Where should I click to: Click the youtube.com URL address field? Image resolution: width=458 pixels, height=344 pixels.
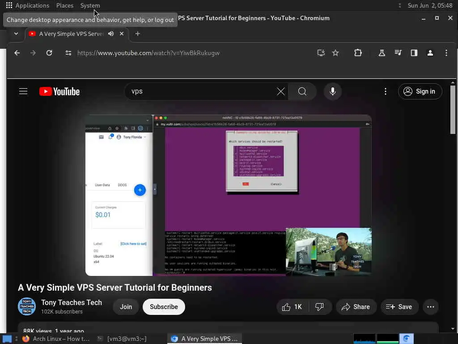148,53
